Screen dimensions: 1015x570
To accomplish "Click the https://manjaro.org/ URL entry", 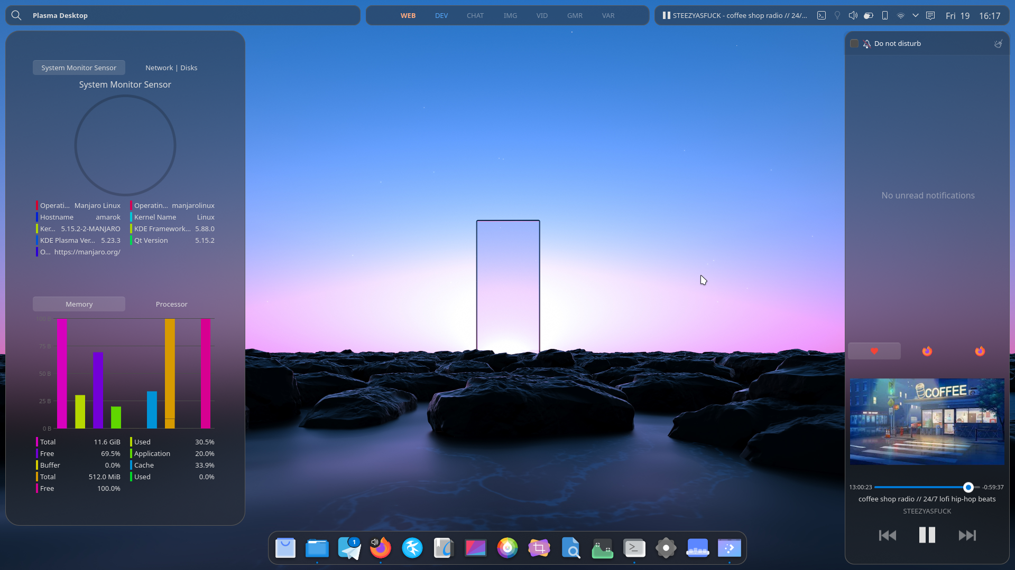I will tap(78, 252).
